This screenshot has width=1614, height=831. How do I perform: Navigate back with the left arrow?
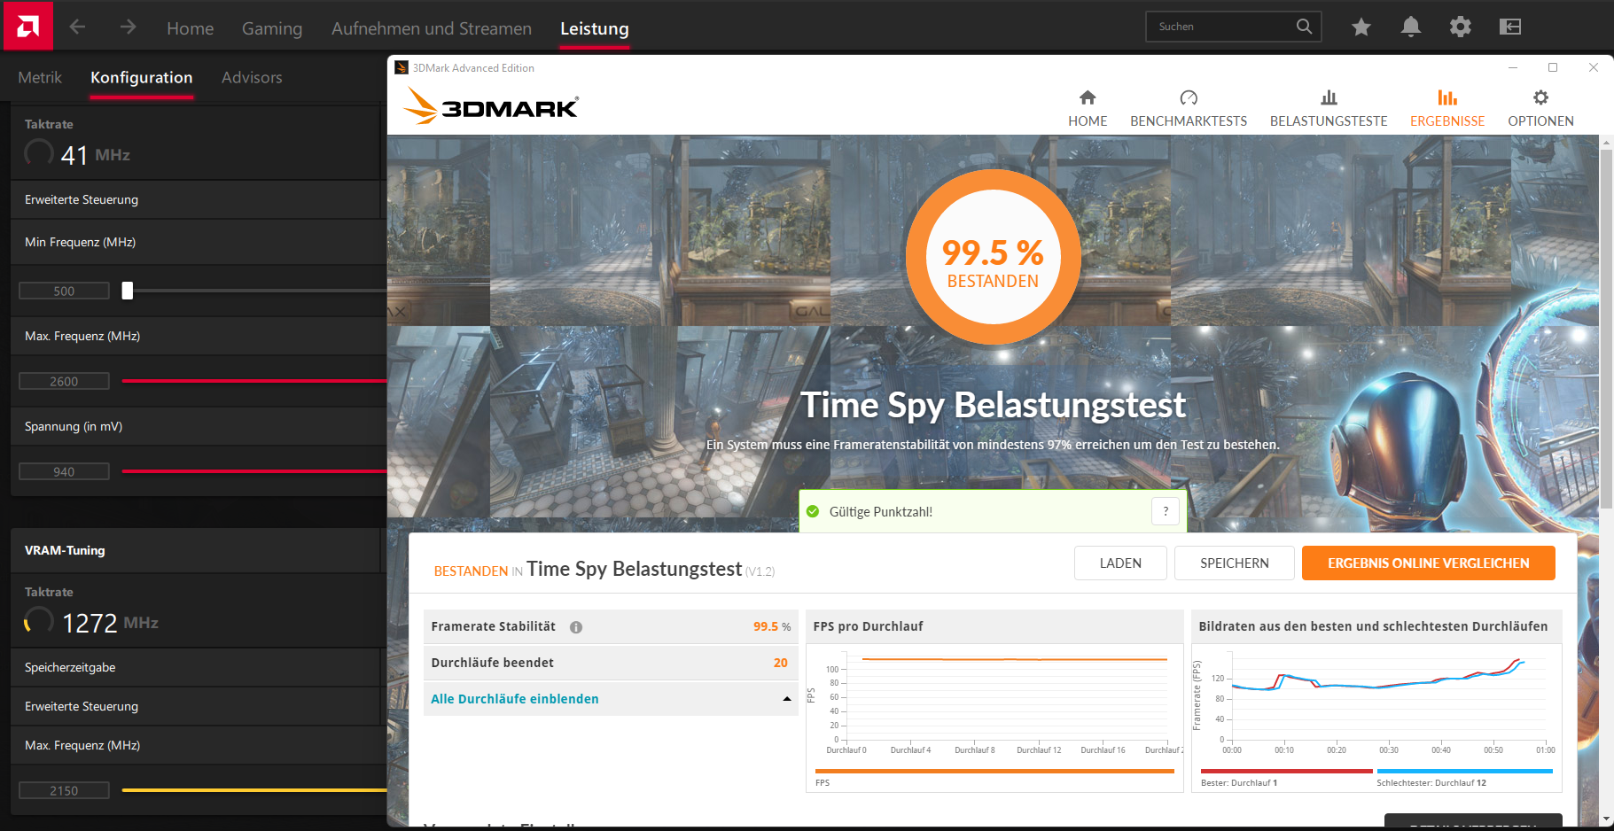78,27
